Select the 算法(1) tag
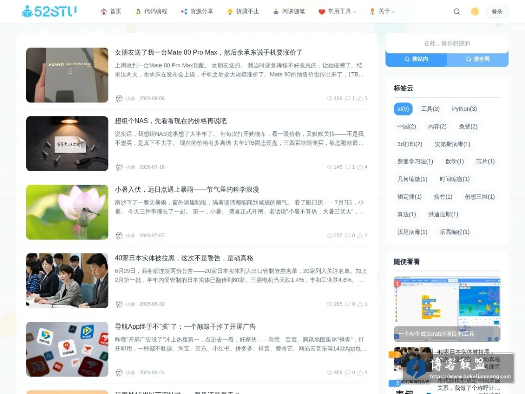The image size is (525, 394). (406, 214)
